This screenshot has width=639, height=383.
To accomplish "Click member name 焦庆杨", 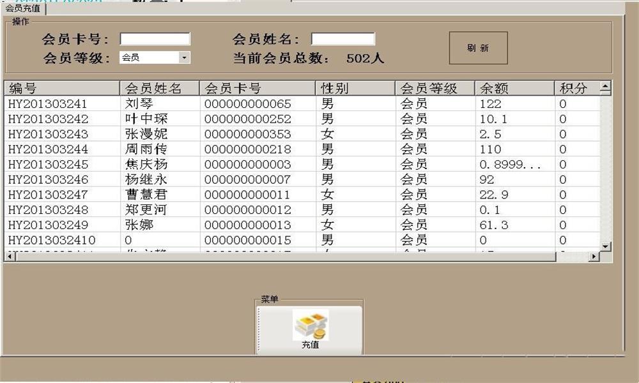I will coord(146,164).
